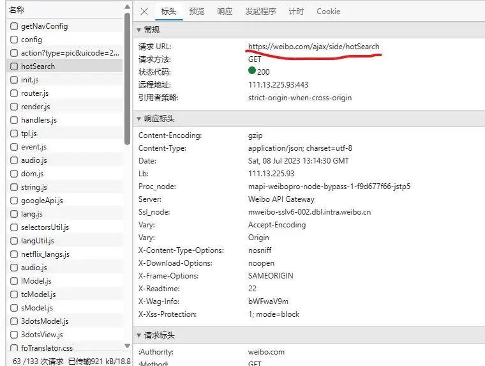Open the 响应 tab

[225, 11]
